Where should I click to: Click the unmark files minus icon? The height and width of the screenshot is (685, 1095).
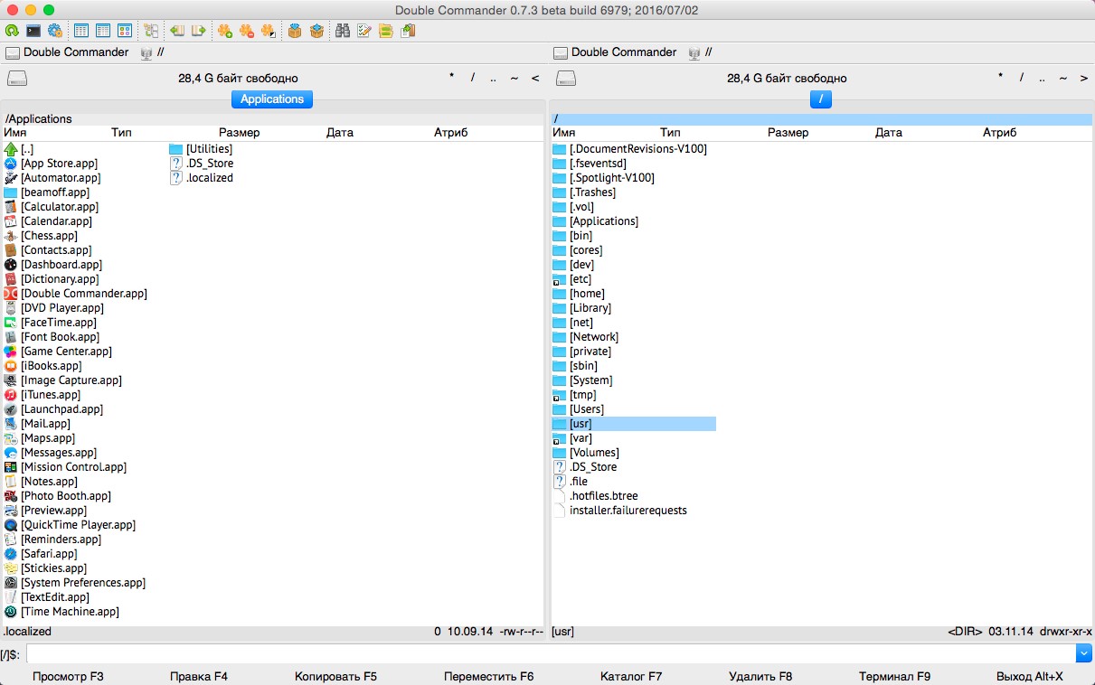point(246,31)
